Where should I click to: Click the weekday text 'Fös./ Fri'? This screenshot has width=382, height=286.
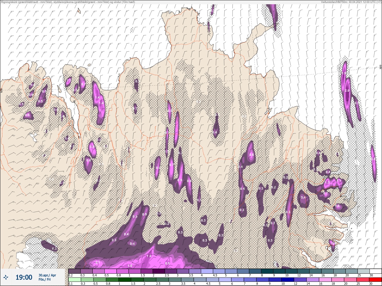pos(45,280)
